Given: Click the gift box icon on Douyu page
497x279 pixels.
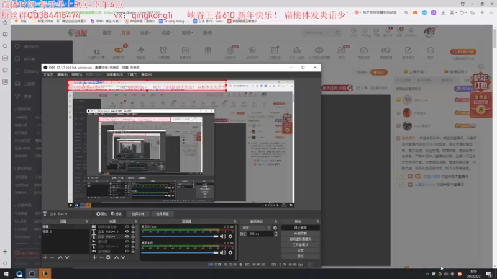Looking at the screenshot, I should 208,51.
